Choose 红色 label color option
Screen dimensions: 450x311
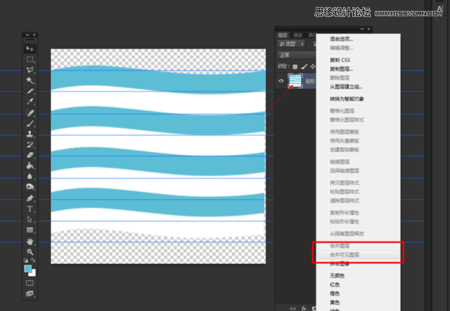[334, 285]
